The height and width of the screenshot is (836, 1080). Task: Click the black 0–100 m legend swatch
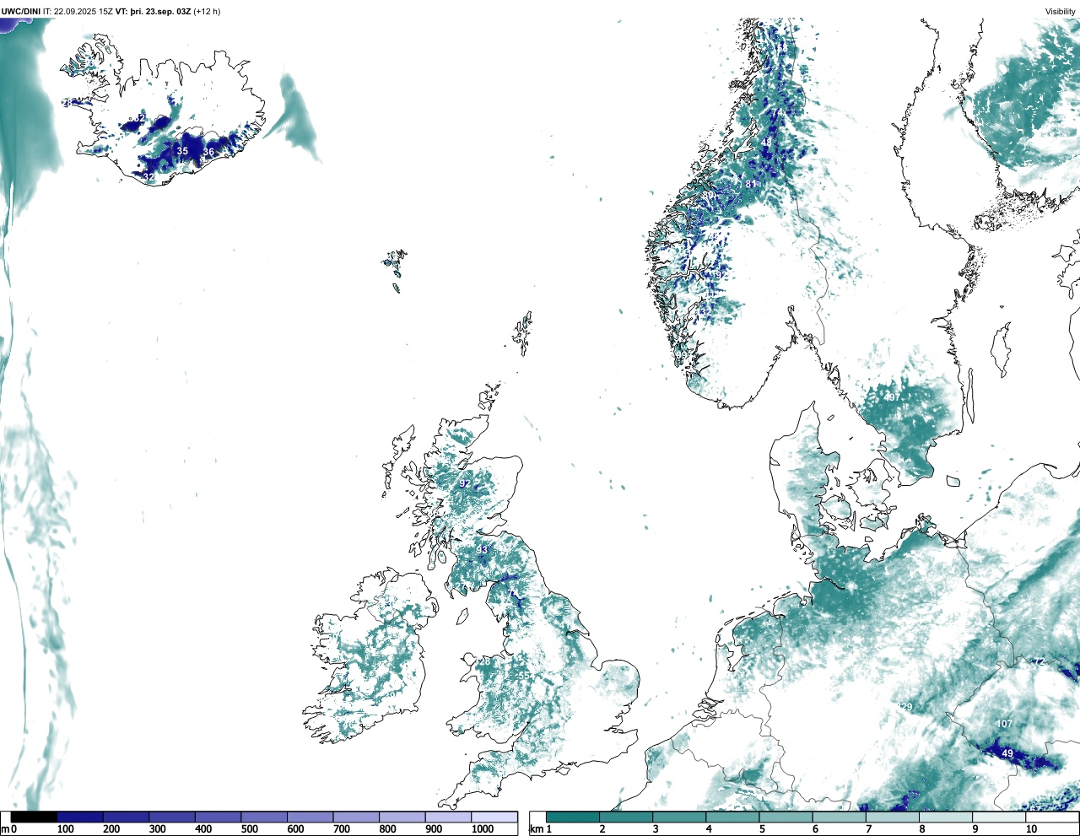35,817
